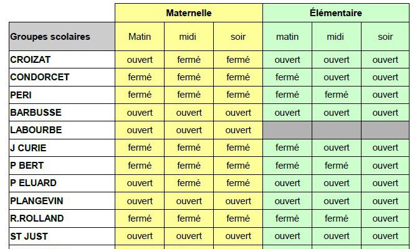
Task: Select the Élémentaire header cell
Action: [336, 12]
